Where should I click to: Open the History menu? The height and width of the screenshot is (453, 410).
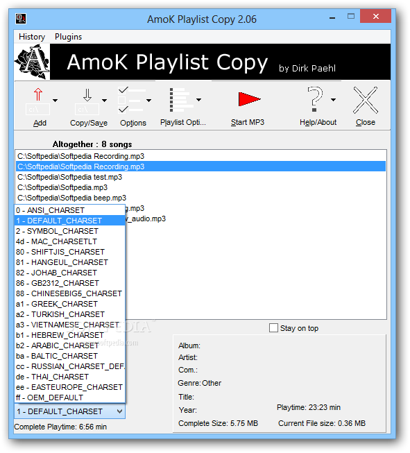[x=32, y=37]
